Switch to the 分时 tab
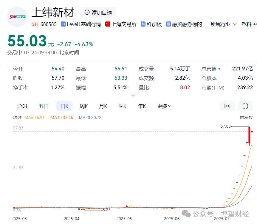 [22, 106]
